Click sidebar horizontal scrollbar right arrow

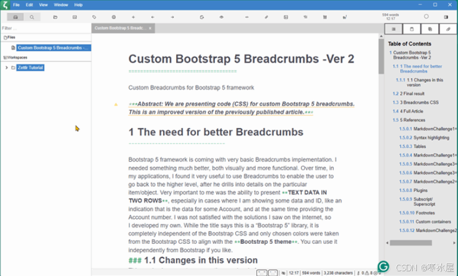454,243
